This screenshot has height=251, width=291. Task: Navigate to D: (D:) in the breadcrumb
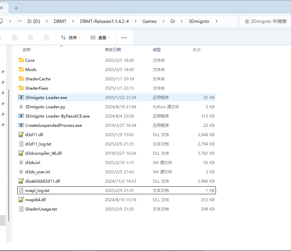pyautogui.click(x=34, y=21)
